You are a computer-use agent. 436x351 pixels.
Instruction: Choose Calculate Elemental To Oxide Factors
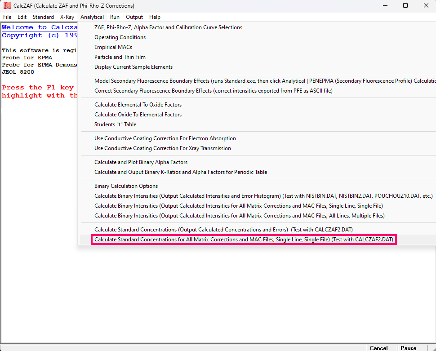138,105
